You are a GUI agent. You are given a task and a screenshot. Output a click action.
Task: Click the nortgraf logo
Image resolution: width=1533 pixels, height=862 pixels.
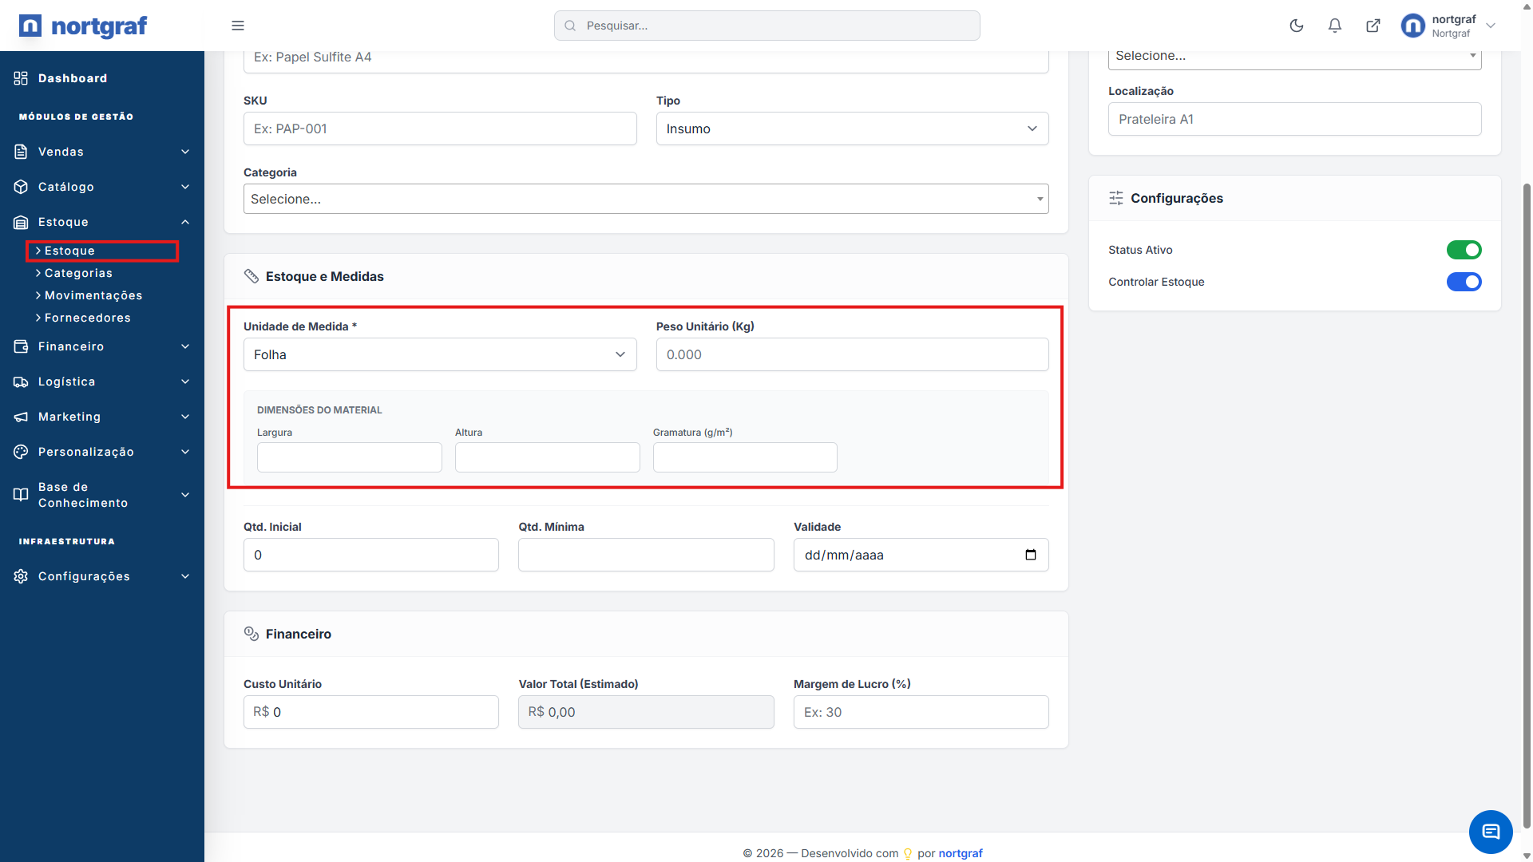[x=83, y=26]
